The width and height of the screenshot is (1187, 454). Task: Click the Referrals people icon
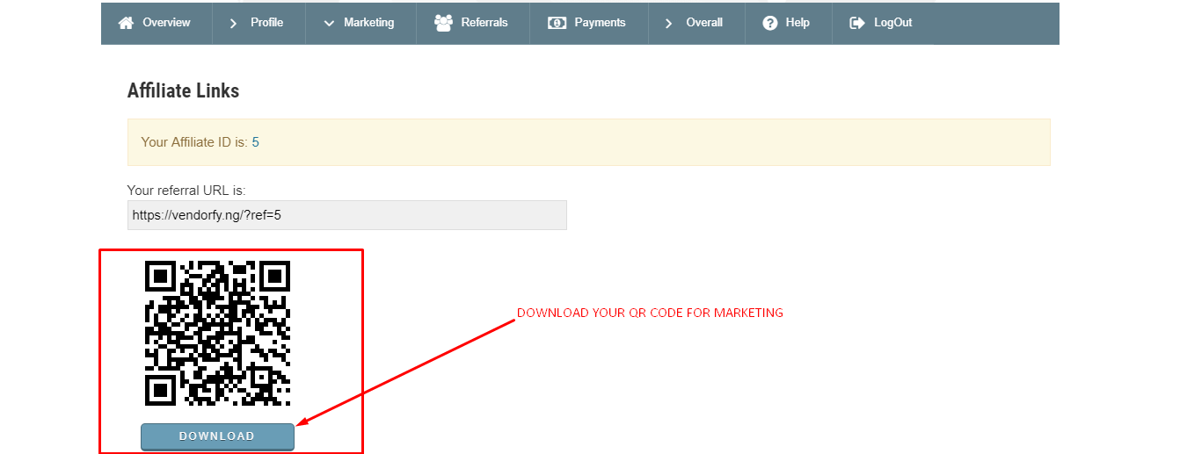pyautogui.click(x=444, y=23)
